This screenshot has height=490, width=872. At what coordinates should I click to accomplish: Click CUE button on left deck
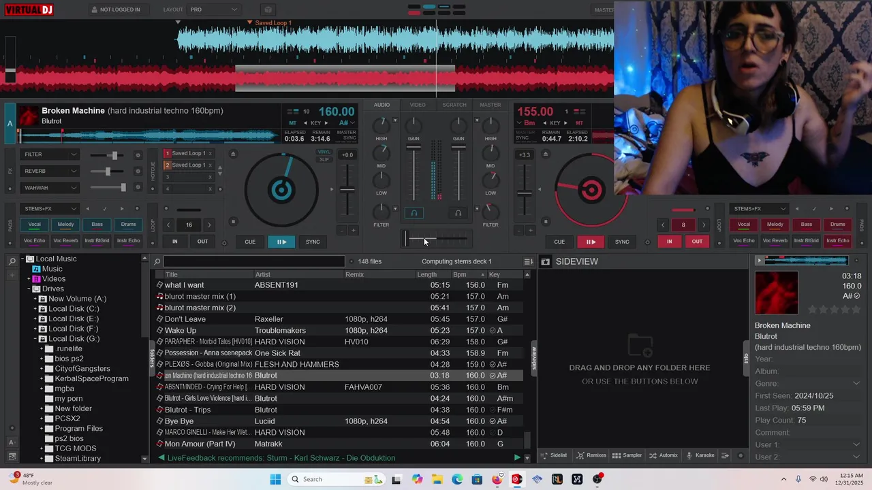(250, 242)
